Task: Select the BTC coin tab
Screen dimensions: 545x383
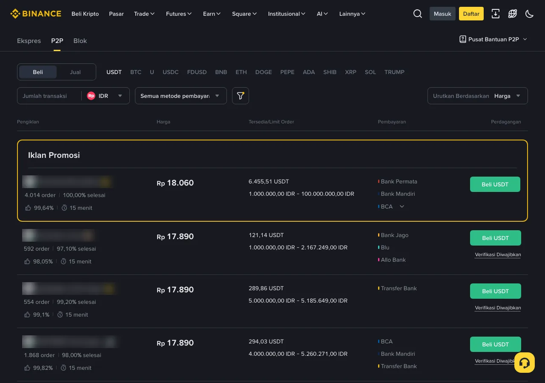Action: (x=136, y=72)
